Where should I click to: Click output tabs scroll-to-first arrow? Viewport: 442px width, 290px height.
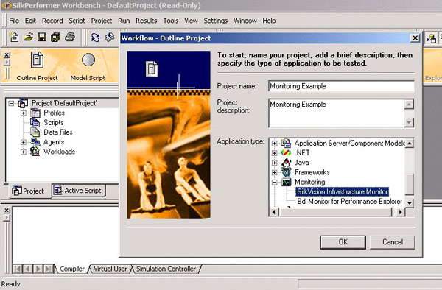17,269
